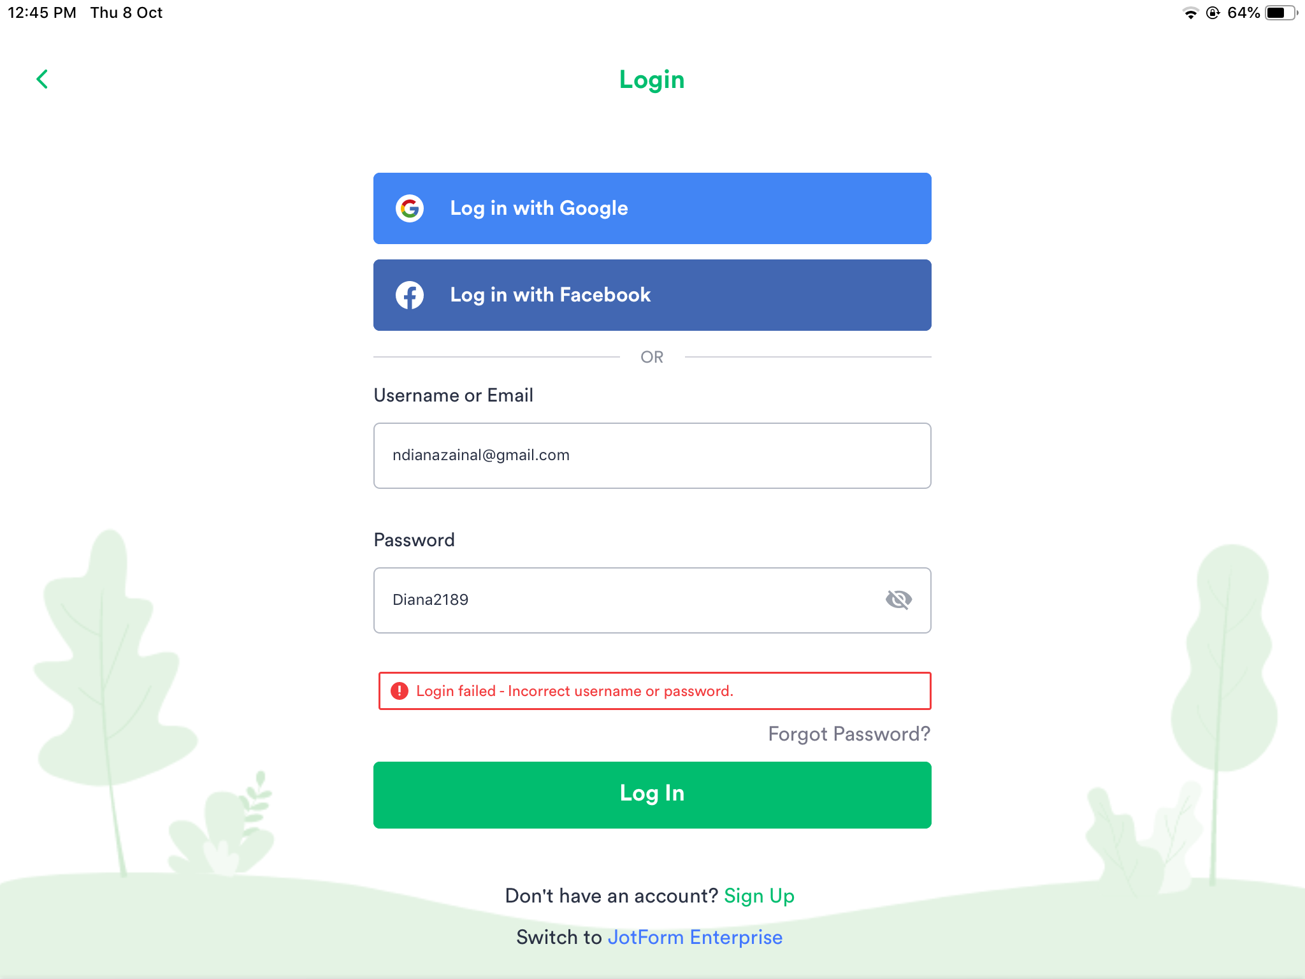The image size is (1305, 979).
Task: Click Switch to JotForm Enterprise link
Action: tap(651, 937)
